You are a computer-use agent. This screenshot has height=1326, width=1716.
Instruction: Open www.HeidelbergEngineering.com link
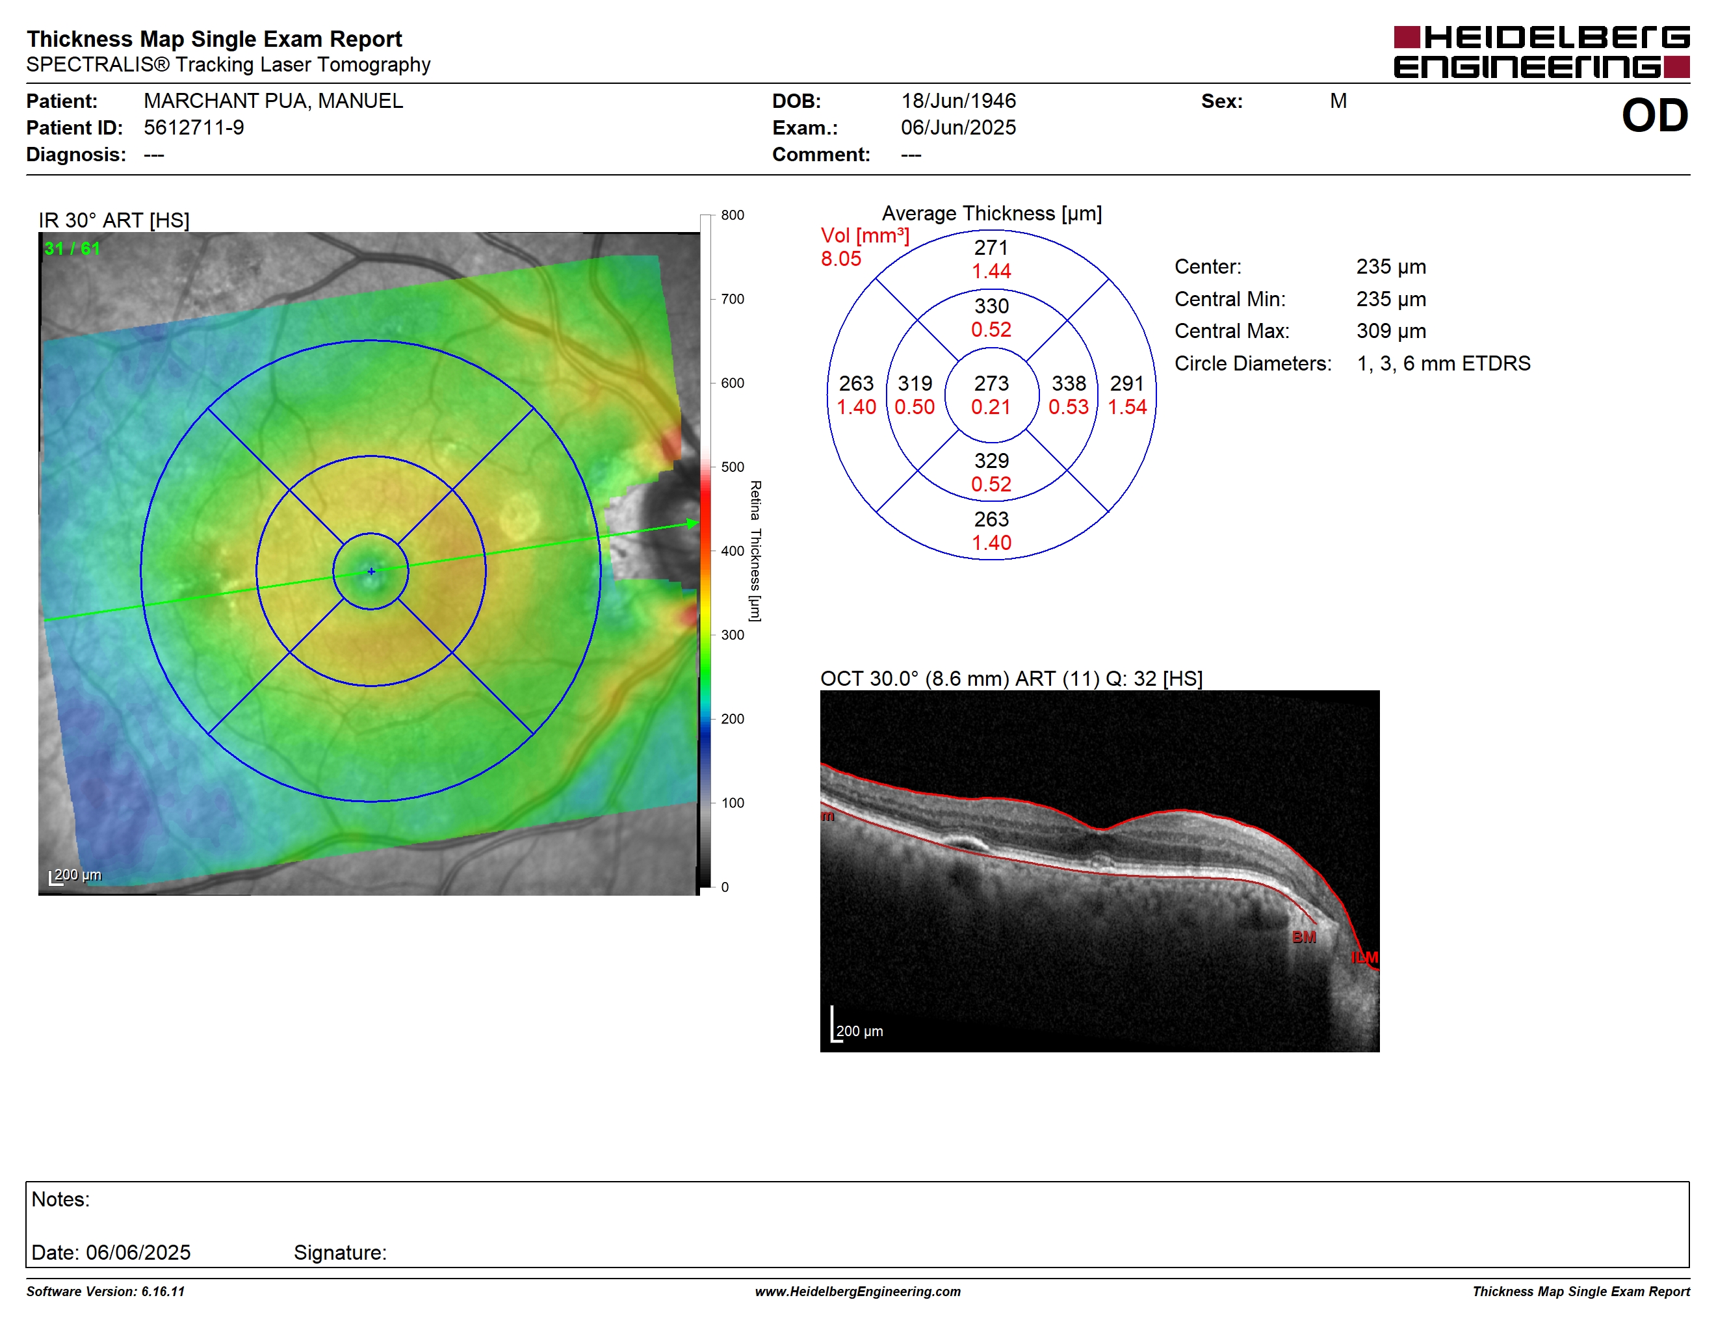(x=857, y=1292)
